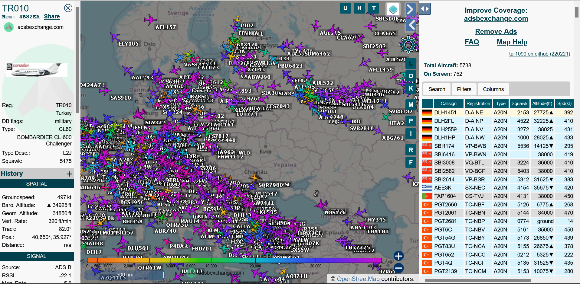Click the Greek flag beside AEE3K
The width and height of the screenshot is (580, 284).
[x=427, y=188]
